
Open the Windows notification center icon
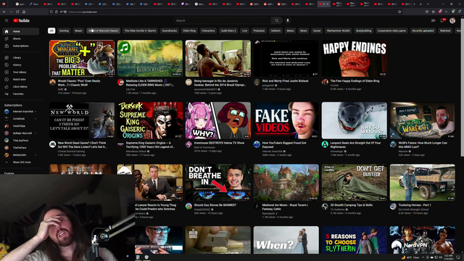coord(458,257)
